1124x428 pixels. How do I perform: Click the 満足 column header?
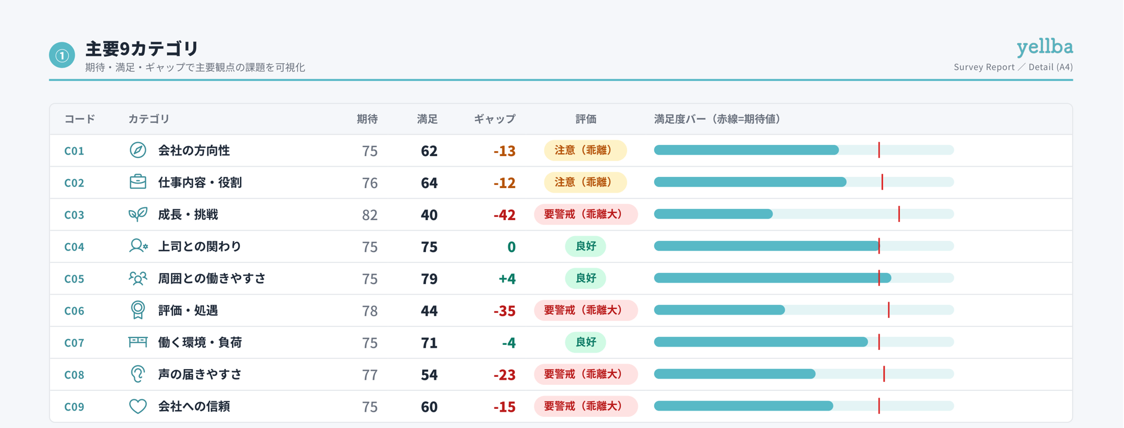point(427,119)
